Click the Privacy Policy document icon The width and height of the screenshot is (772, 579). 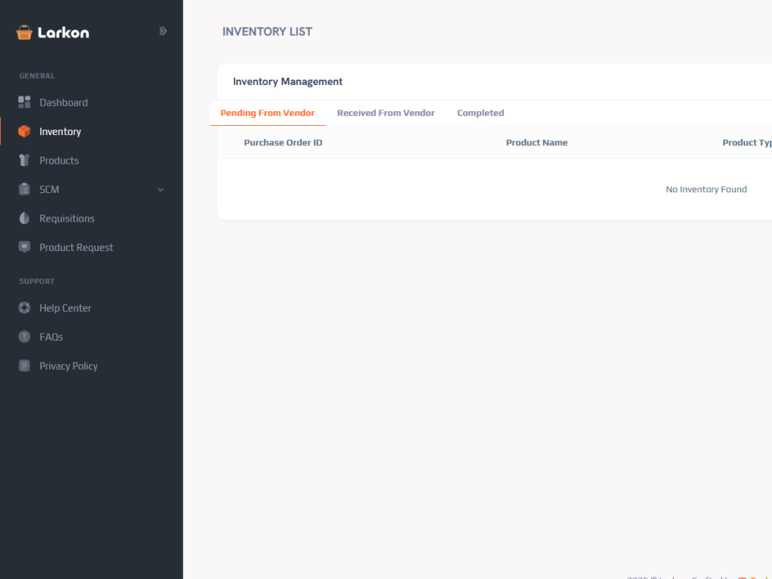(x=24, y=366)
